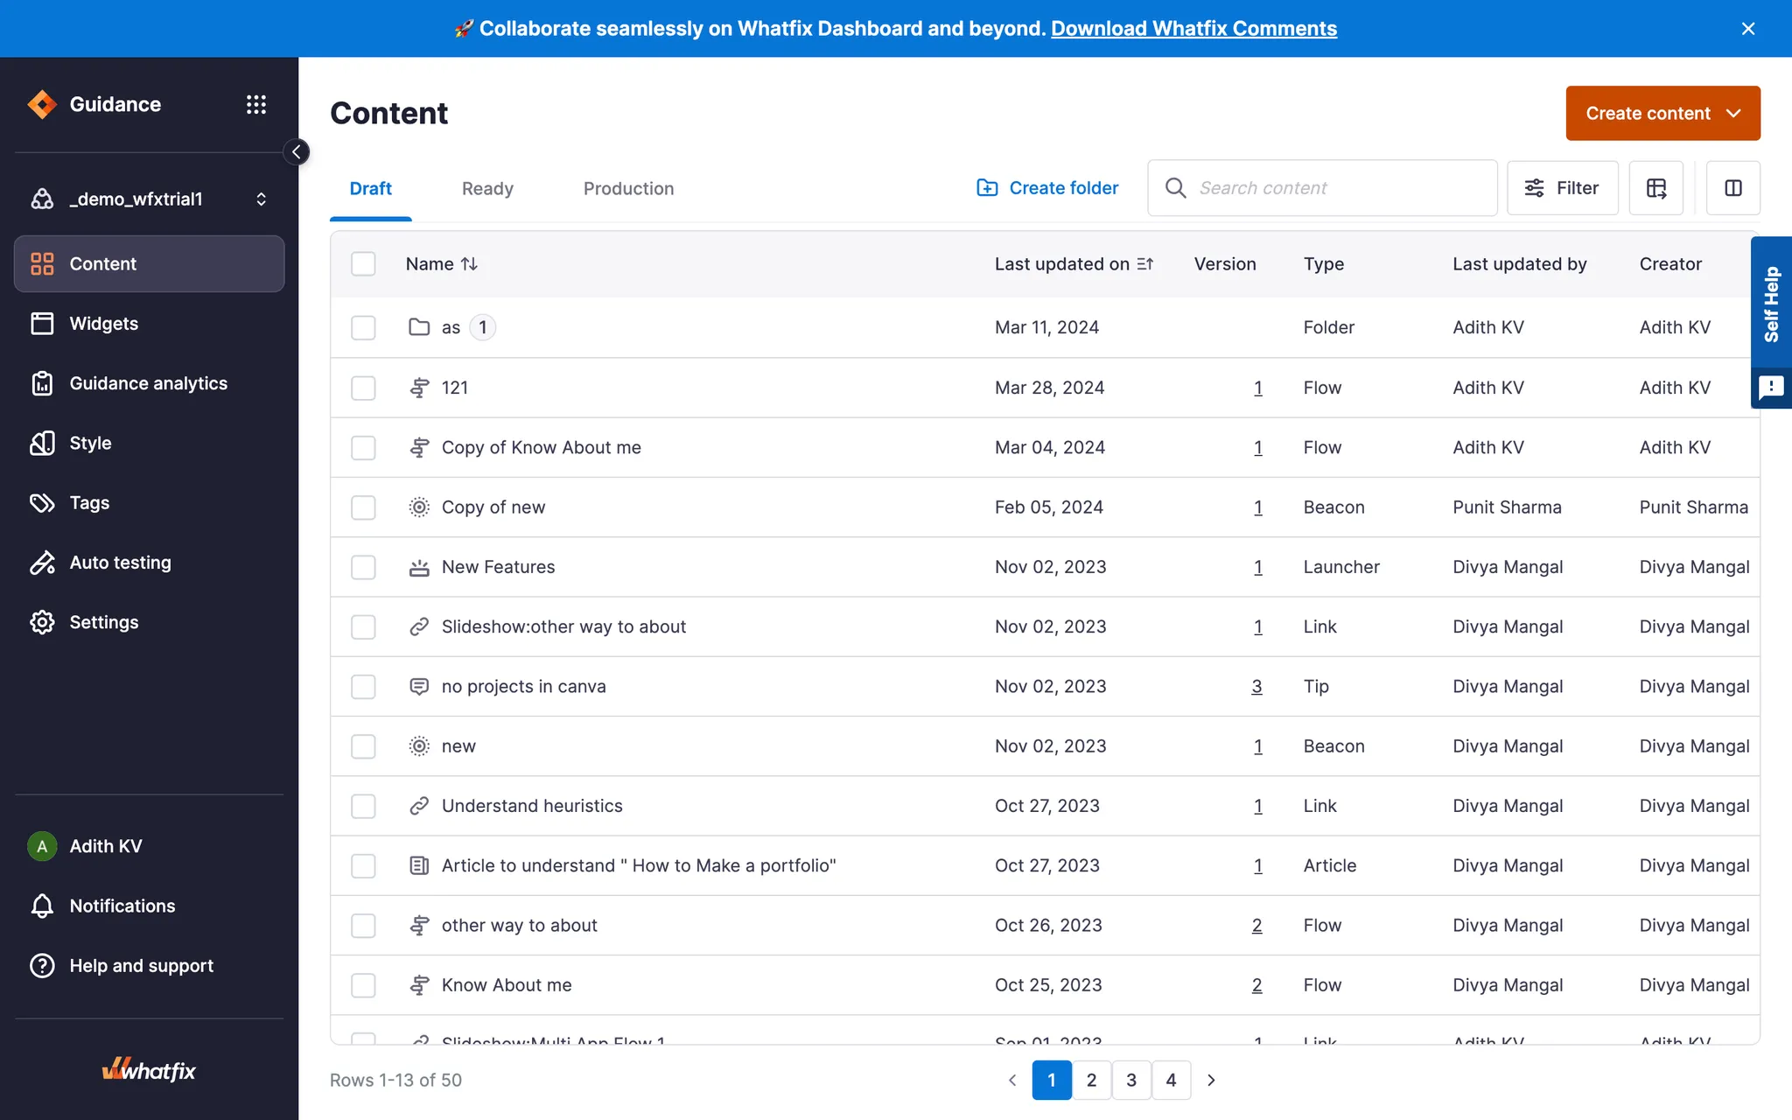Launch Auto testing from the sidebar

point(120,563)
